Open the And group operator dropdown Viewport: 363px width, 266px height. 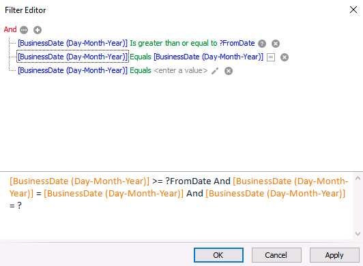pyautogui.click(x=10, y=29)
